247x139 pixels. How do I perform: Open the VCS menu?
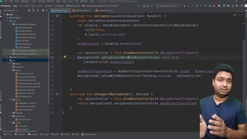76,1
